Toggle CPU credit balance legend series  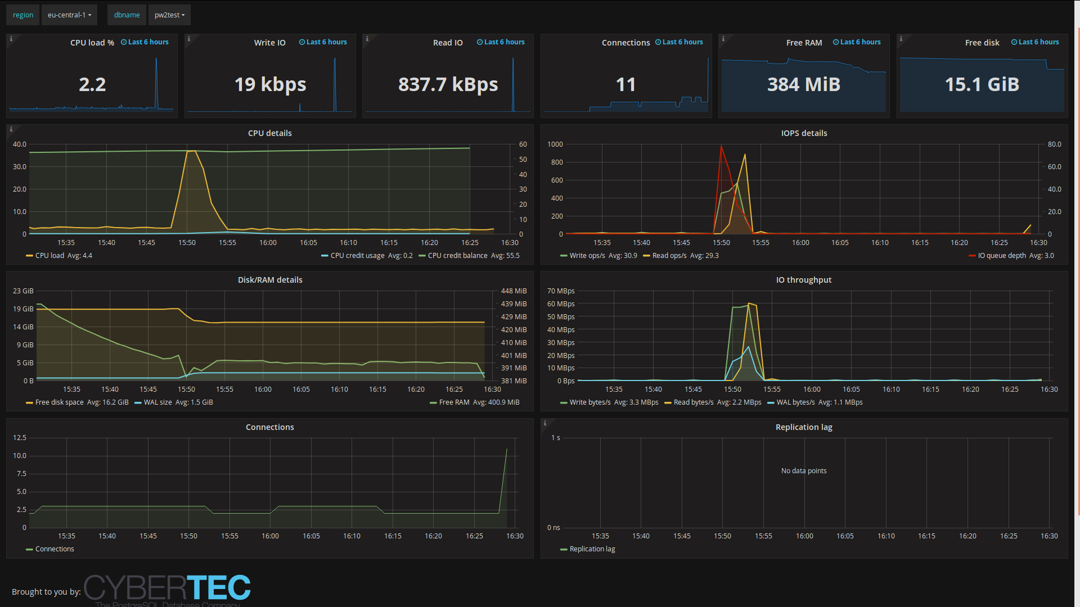point(457,256)
